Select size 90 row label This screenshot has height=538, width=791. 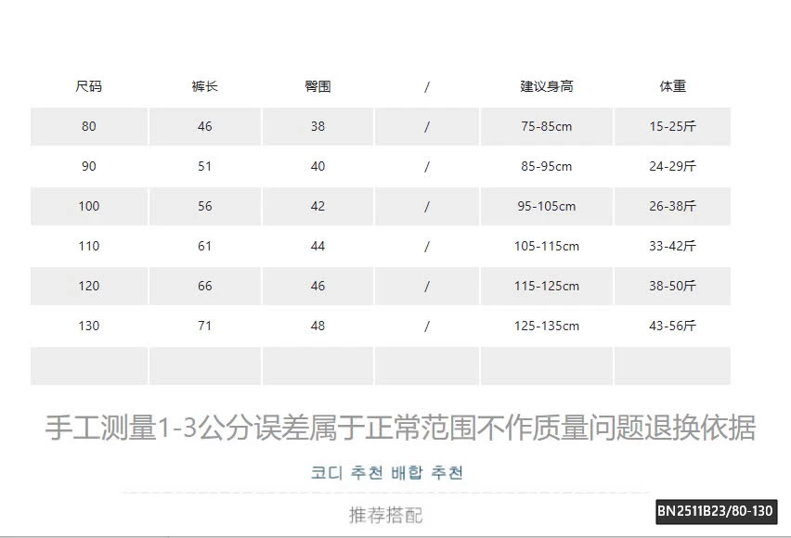(88, 166)
